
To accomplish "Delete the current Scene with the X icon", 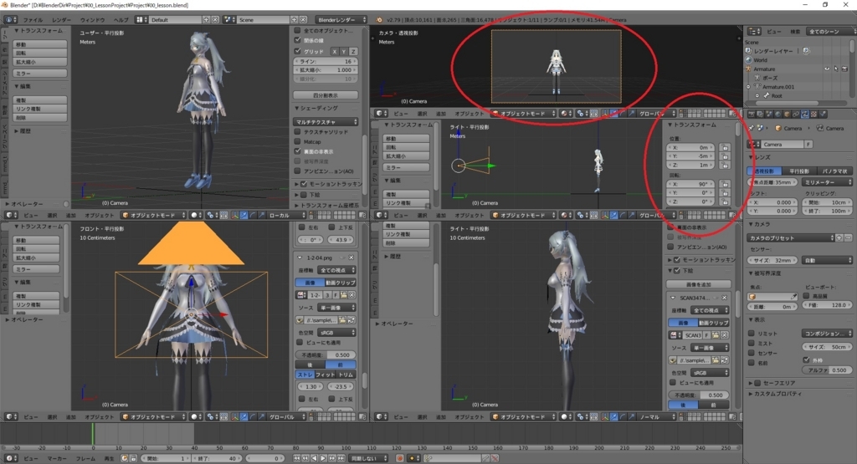I will [x=303, y=20].
